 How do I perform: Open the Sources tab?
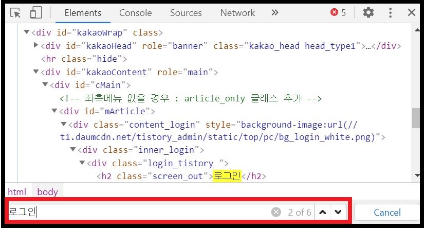click(186, 13)
